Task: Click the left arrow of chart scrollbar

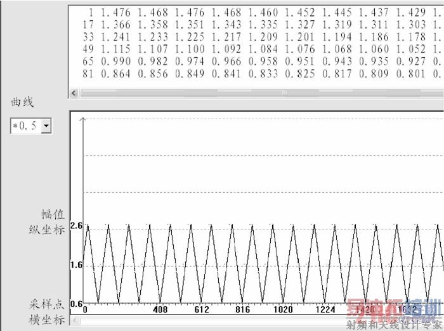Action: pyautogui.click(x=75, y=320)
